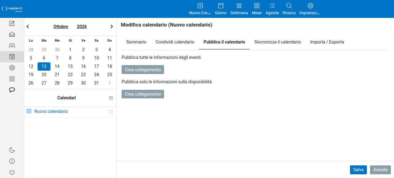Image resolution: width=394 pixels, height=178 pixels.
Task: Select day 17 in mini calendar
Action: coord(96,66)
